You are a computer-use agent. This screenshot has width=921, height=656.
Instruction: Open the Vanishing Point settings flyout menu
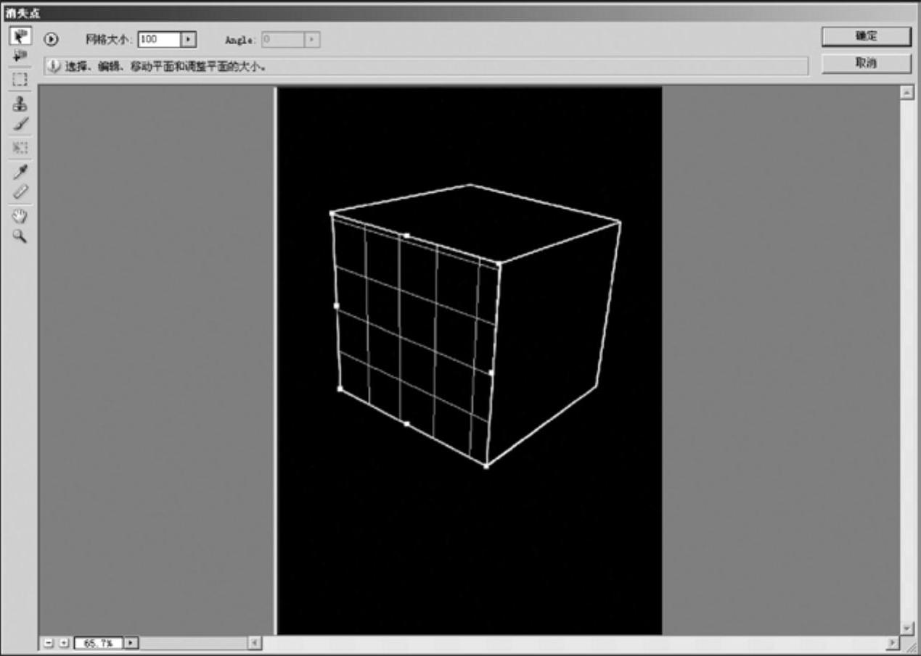(x=52, y=39)
